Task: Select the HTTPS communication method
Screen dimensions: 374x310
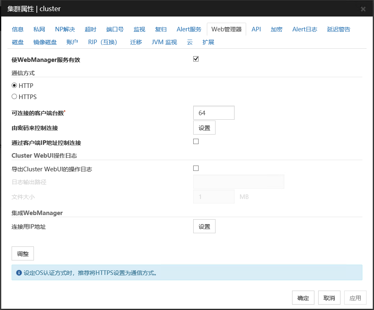Action: (x=14, y=97)
